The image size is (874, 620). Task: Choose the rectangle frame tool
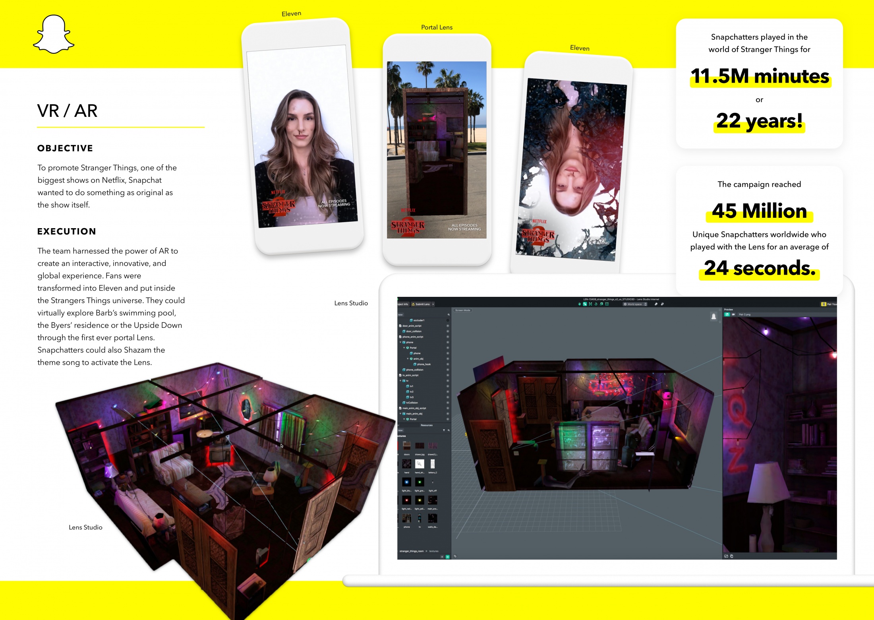607,304
